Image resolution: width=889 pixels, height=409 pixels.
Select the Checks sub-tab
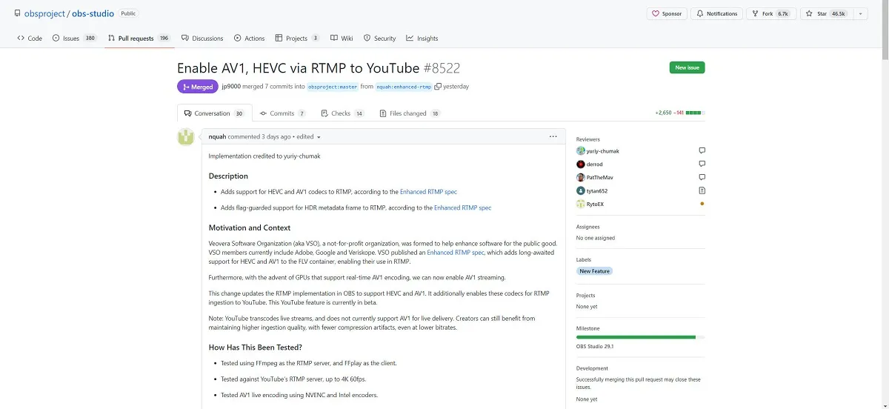342,113
